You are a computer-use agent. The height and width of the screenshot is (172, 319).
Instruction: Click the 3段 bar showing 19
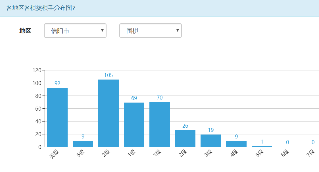tap(211, 141)
